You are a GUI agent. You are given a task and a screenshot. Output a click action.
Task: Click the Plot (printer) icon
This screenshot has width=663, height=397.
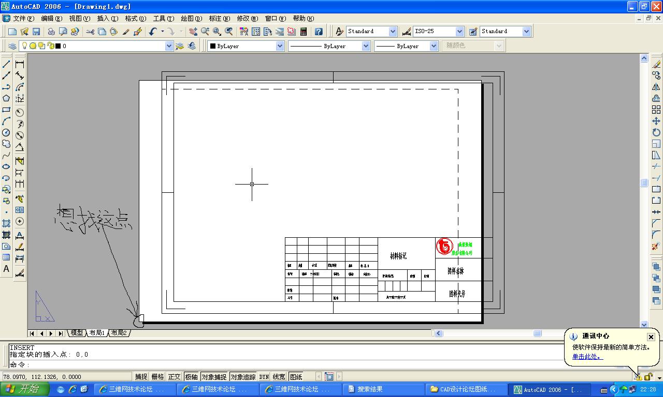pyautogui.click(x=51, y=32)
